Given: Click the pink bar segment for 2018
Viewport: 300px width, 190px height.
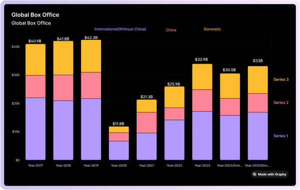Looking at the screenshot, I should (63, 88).
